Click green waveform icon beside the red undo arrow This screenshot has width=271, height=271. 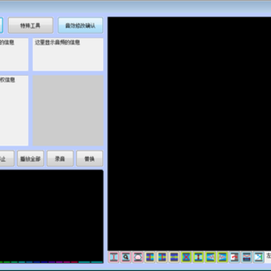click(222, 257)
